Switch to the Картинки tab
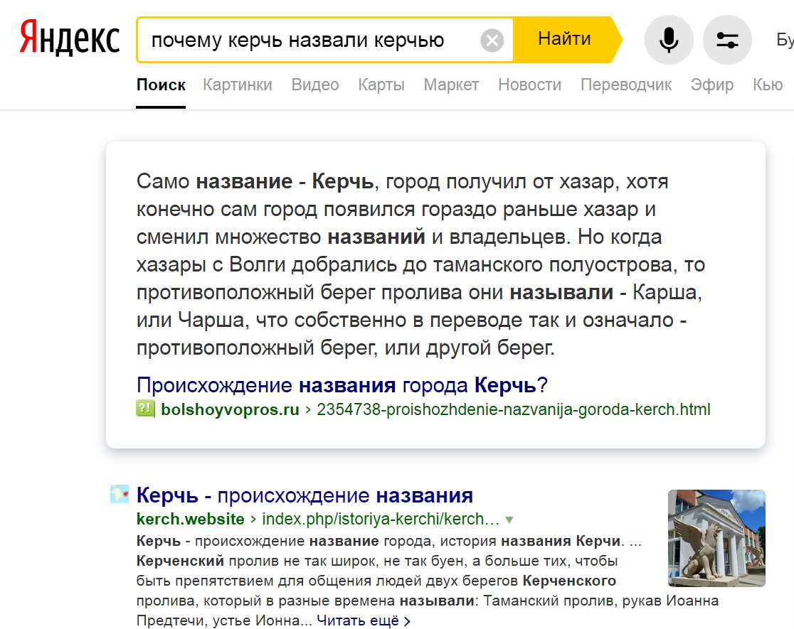 tap(238, 85)
